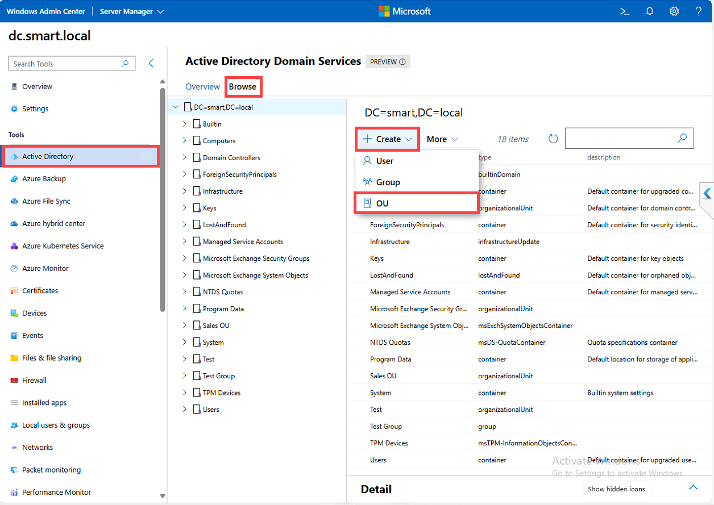Click the Performance Monitor icon
The height and width of the screenshot is (505, 714).
point(14,493)
